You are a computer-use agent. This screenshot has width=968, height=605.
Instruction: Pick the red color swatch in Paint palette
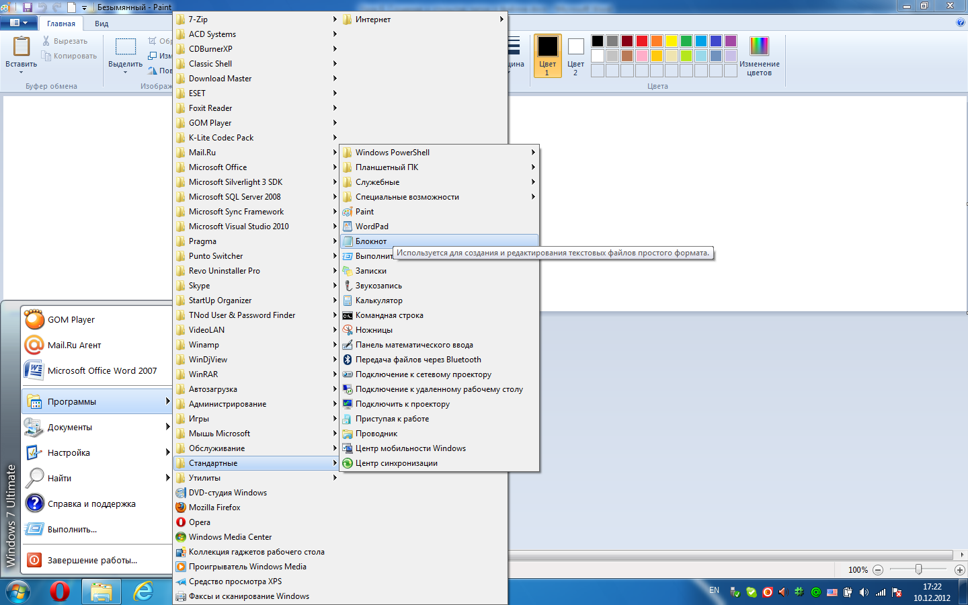642,41
